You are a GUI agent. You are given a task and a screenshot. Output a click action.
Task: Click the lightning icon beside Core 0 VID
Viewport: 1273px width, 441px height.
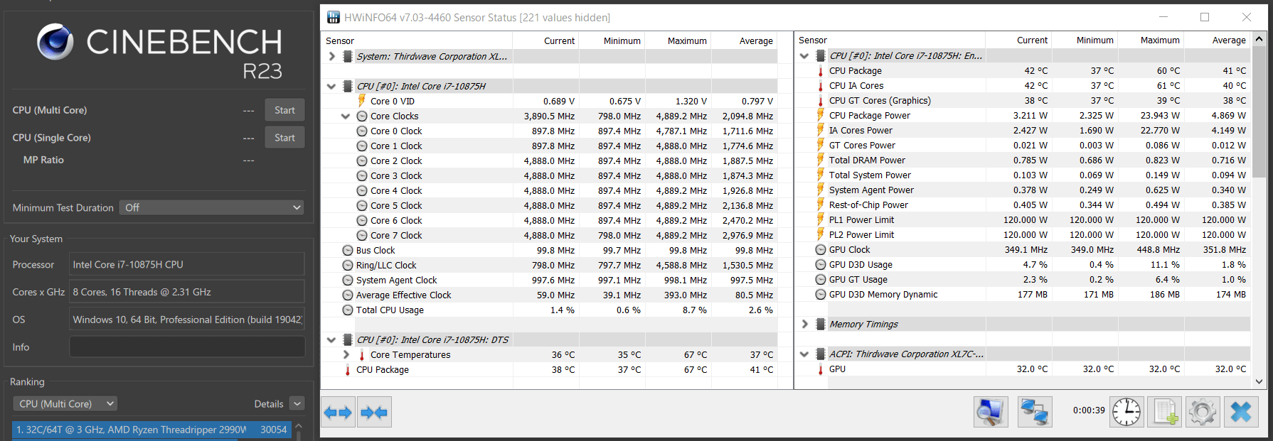(362, 101)
